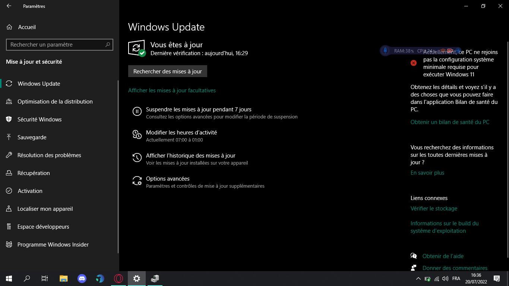
Task: Click Rechercher des mises à jour button
Action: (168, 71)
